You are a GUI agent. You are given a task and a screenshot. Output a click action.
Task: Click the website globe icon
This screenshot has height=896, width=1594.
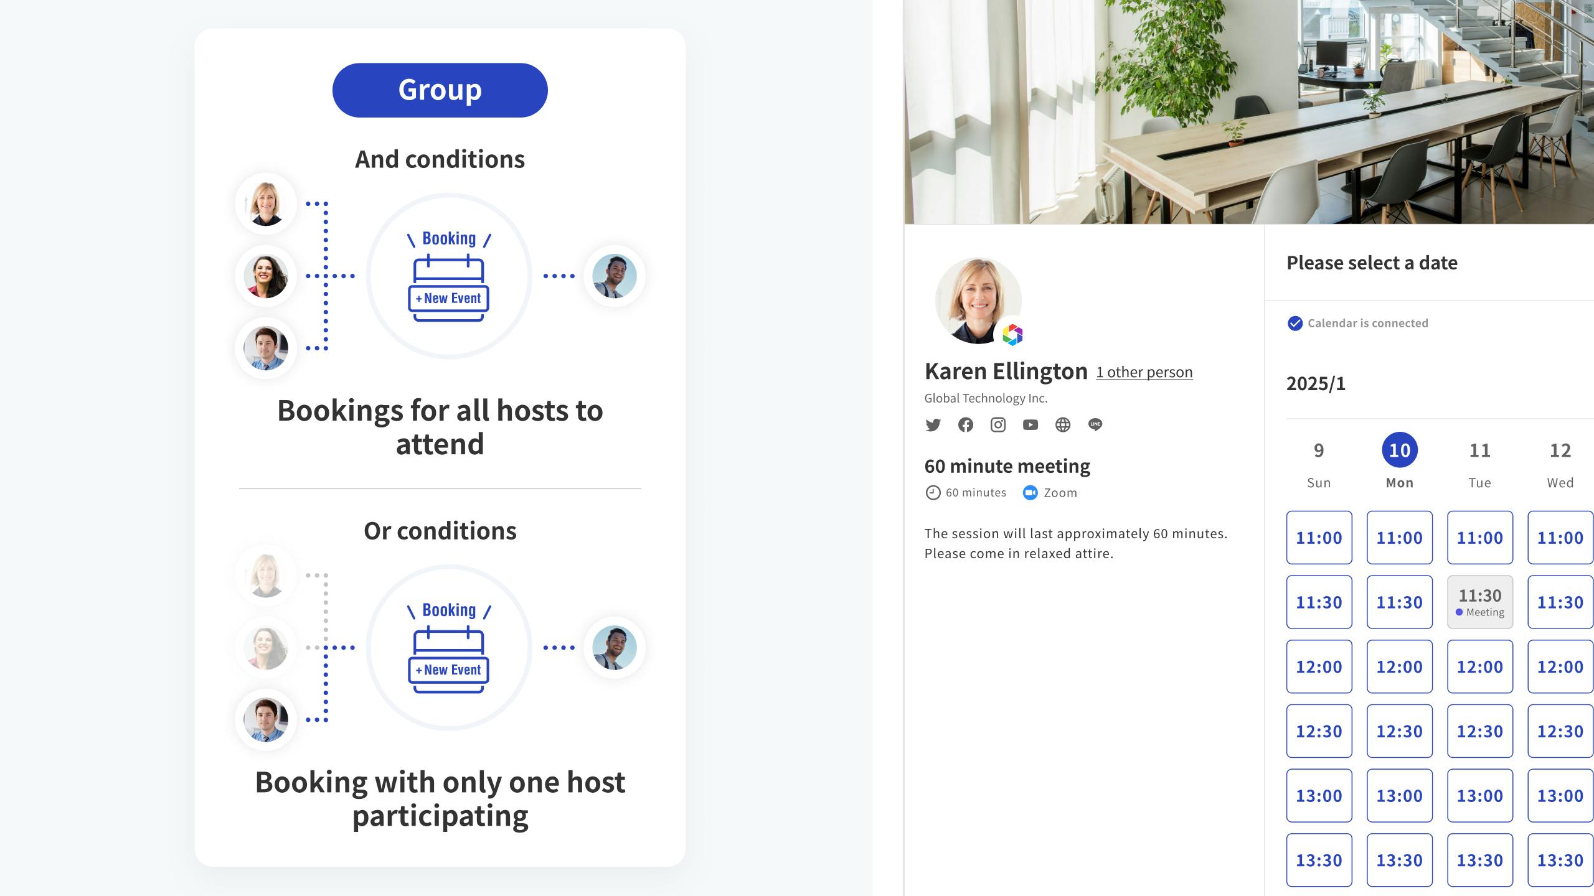1062,425
